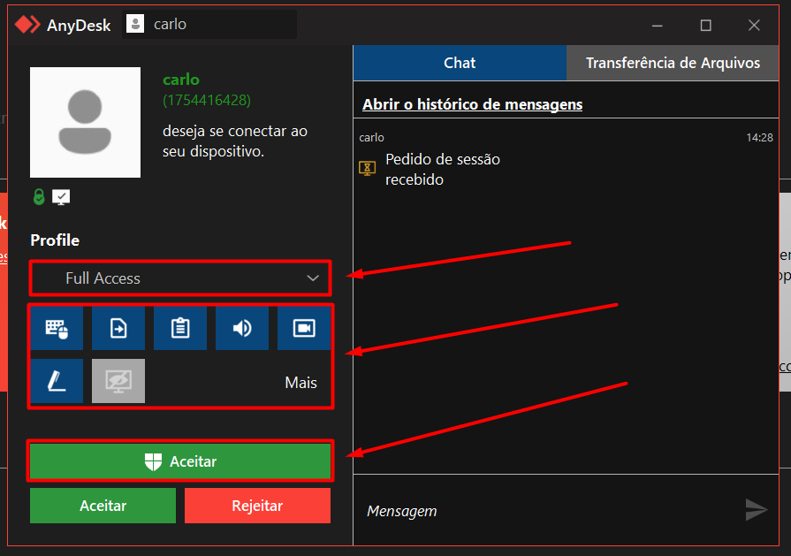This screenshot has width=791, height=556.
Task: Click the hourglass session request icon
Action: (368, 168)
